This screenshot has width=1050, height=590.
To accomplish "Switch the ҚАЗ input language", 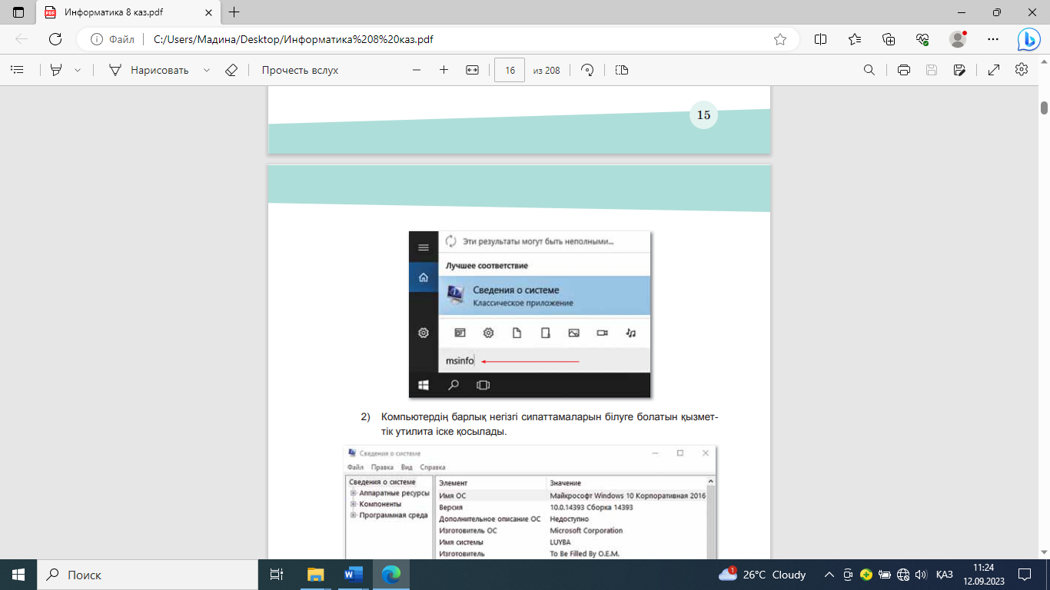I will [945, 575].
